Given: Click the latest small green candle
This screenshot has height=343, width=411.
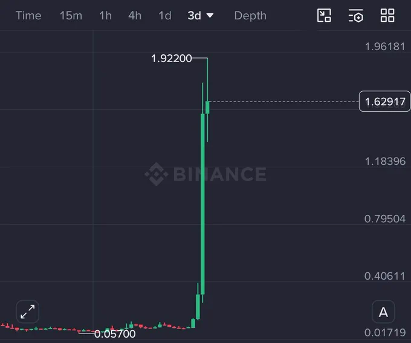Looking at the screenshot, I should 207,107.
